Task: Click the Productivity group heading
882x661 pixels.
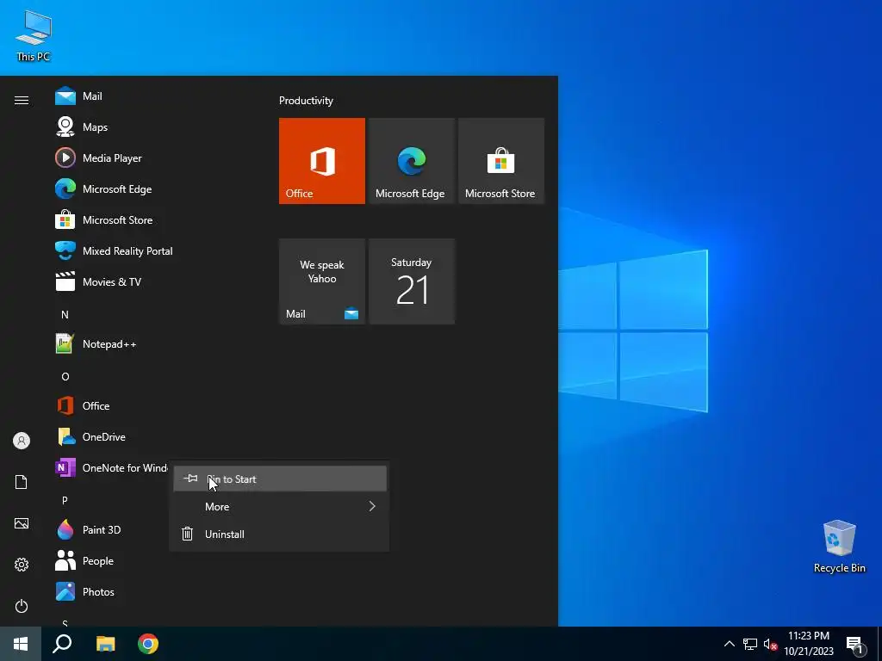Action: pyautogui.click(x=306, y=101)
